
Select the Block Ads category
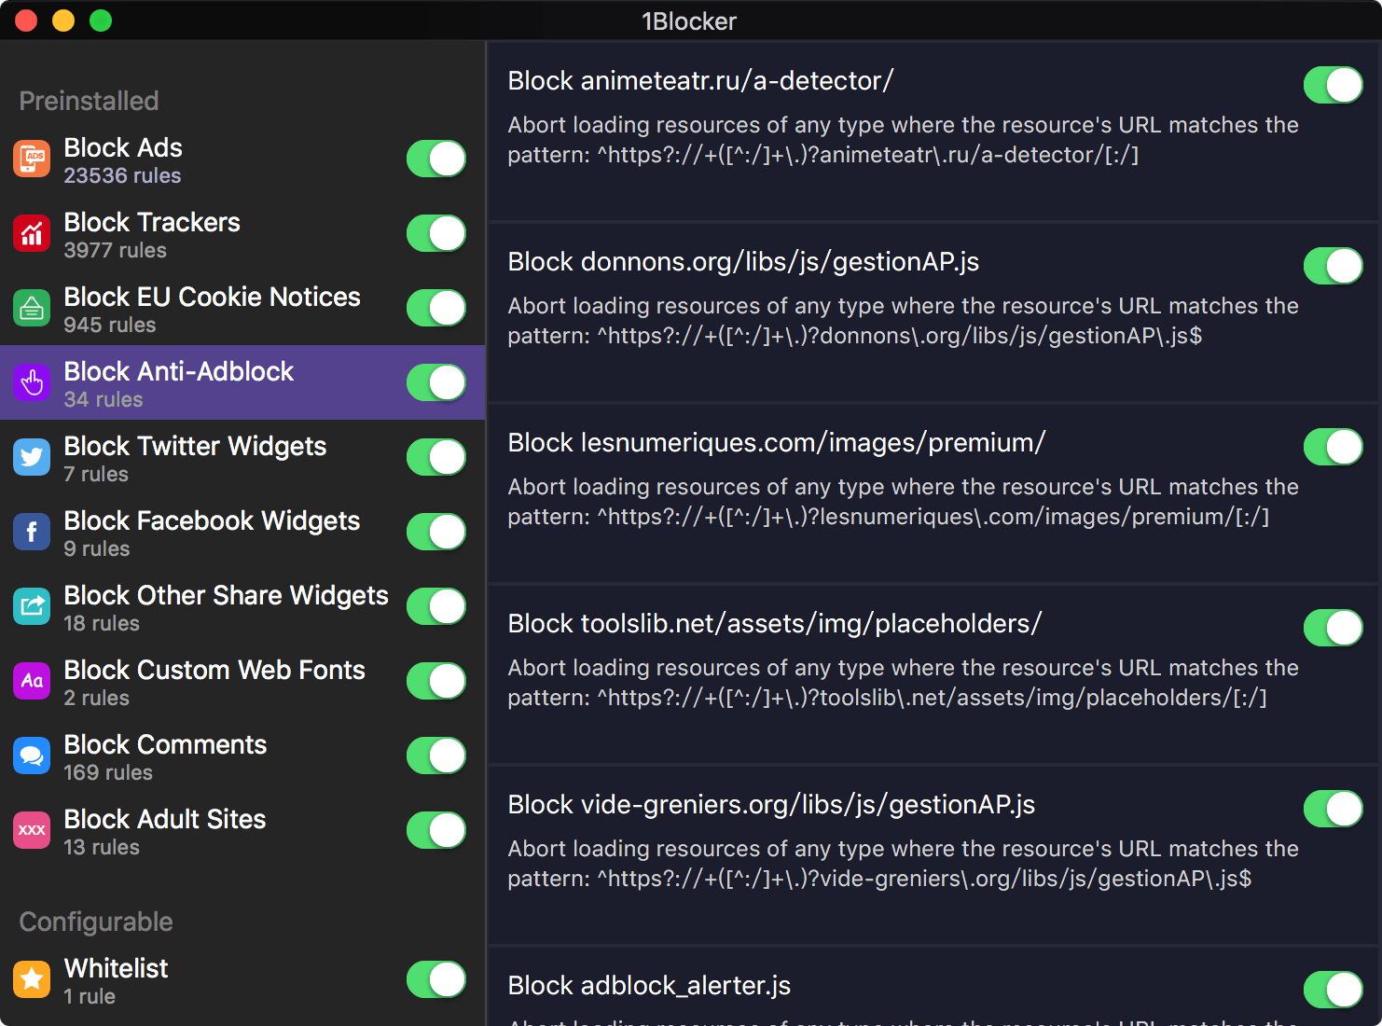(242, 159)
